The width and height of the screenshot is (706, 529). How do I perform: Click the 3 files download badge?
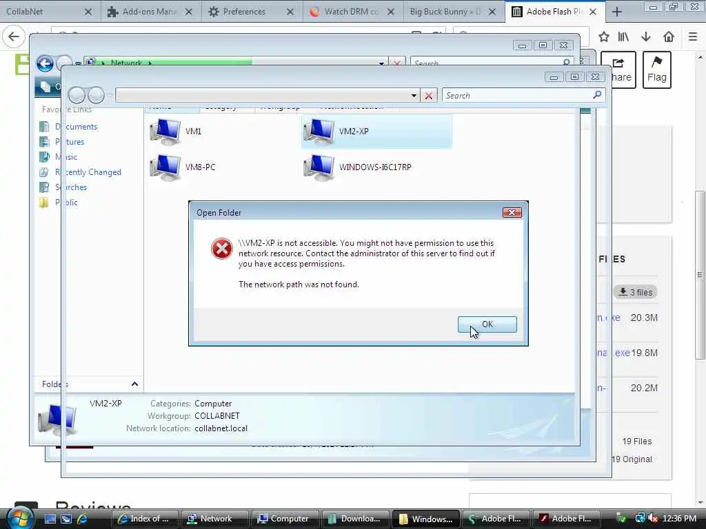tap(635, 292)
